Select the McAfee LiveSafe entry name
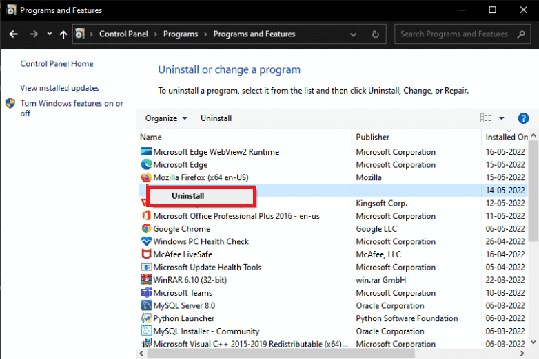This screenshot has height=359, width=539. coord(183,254)
